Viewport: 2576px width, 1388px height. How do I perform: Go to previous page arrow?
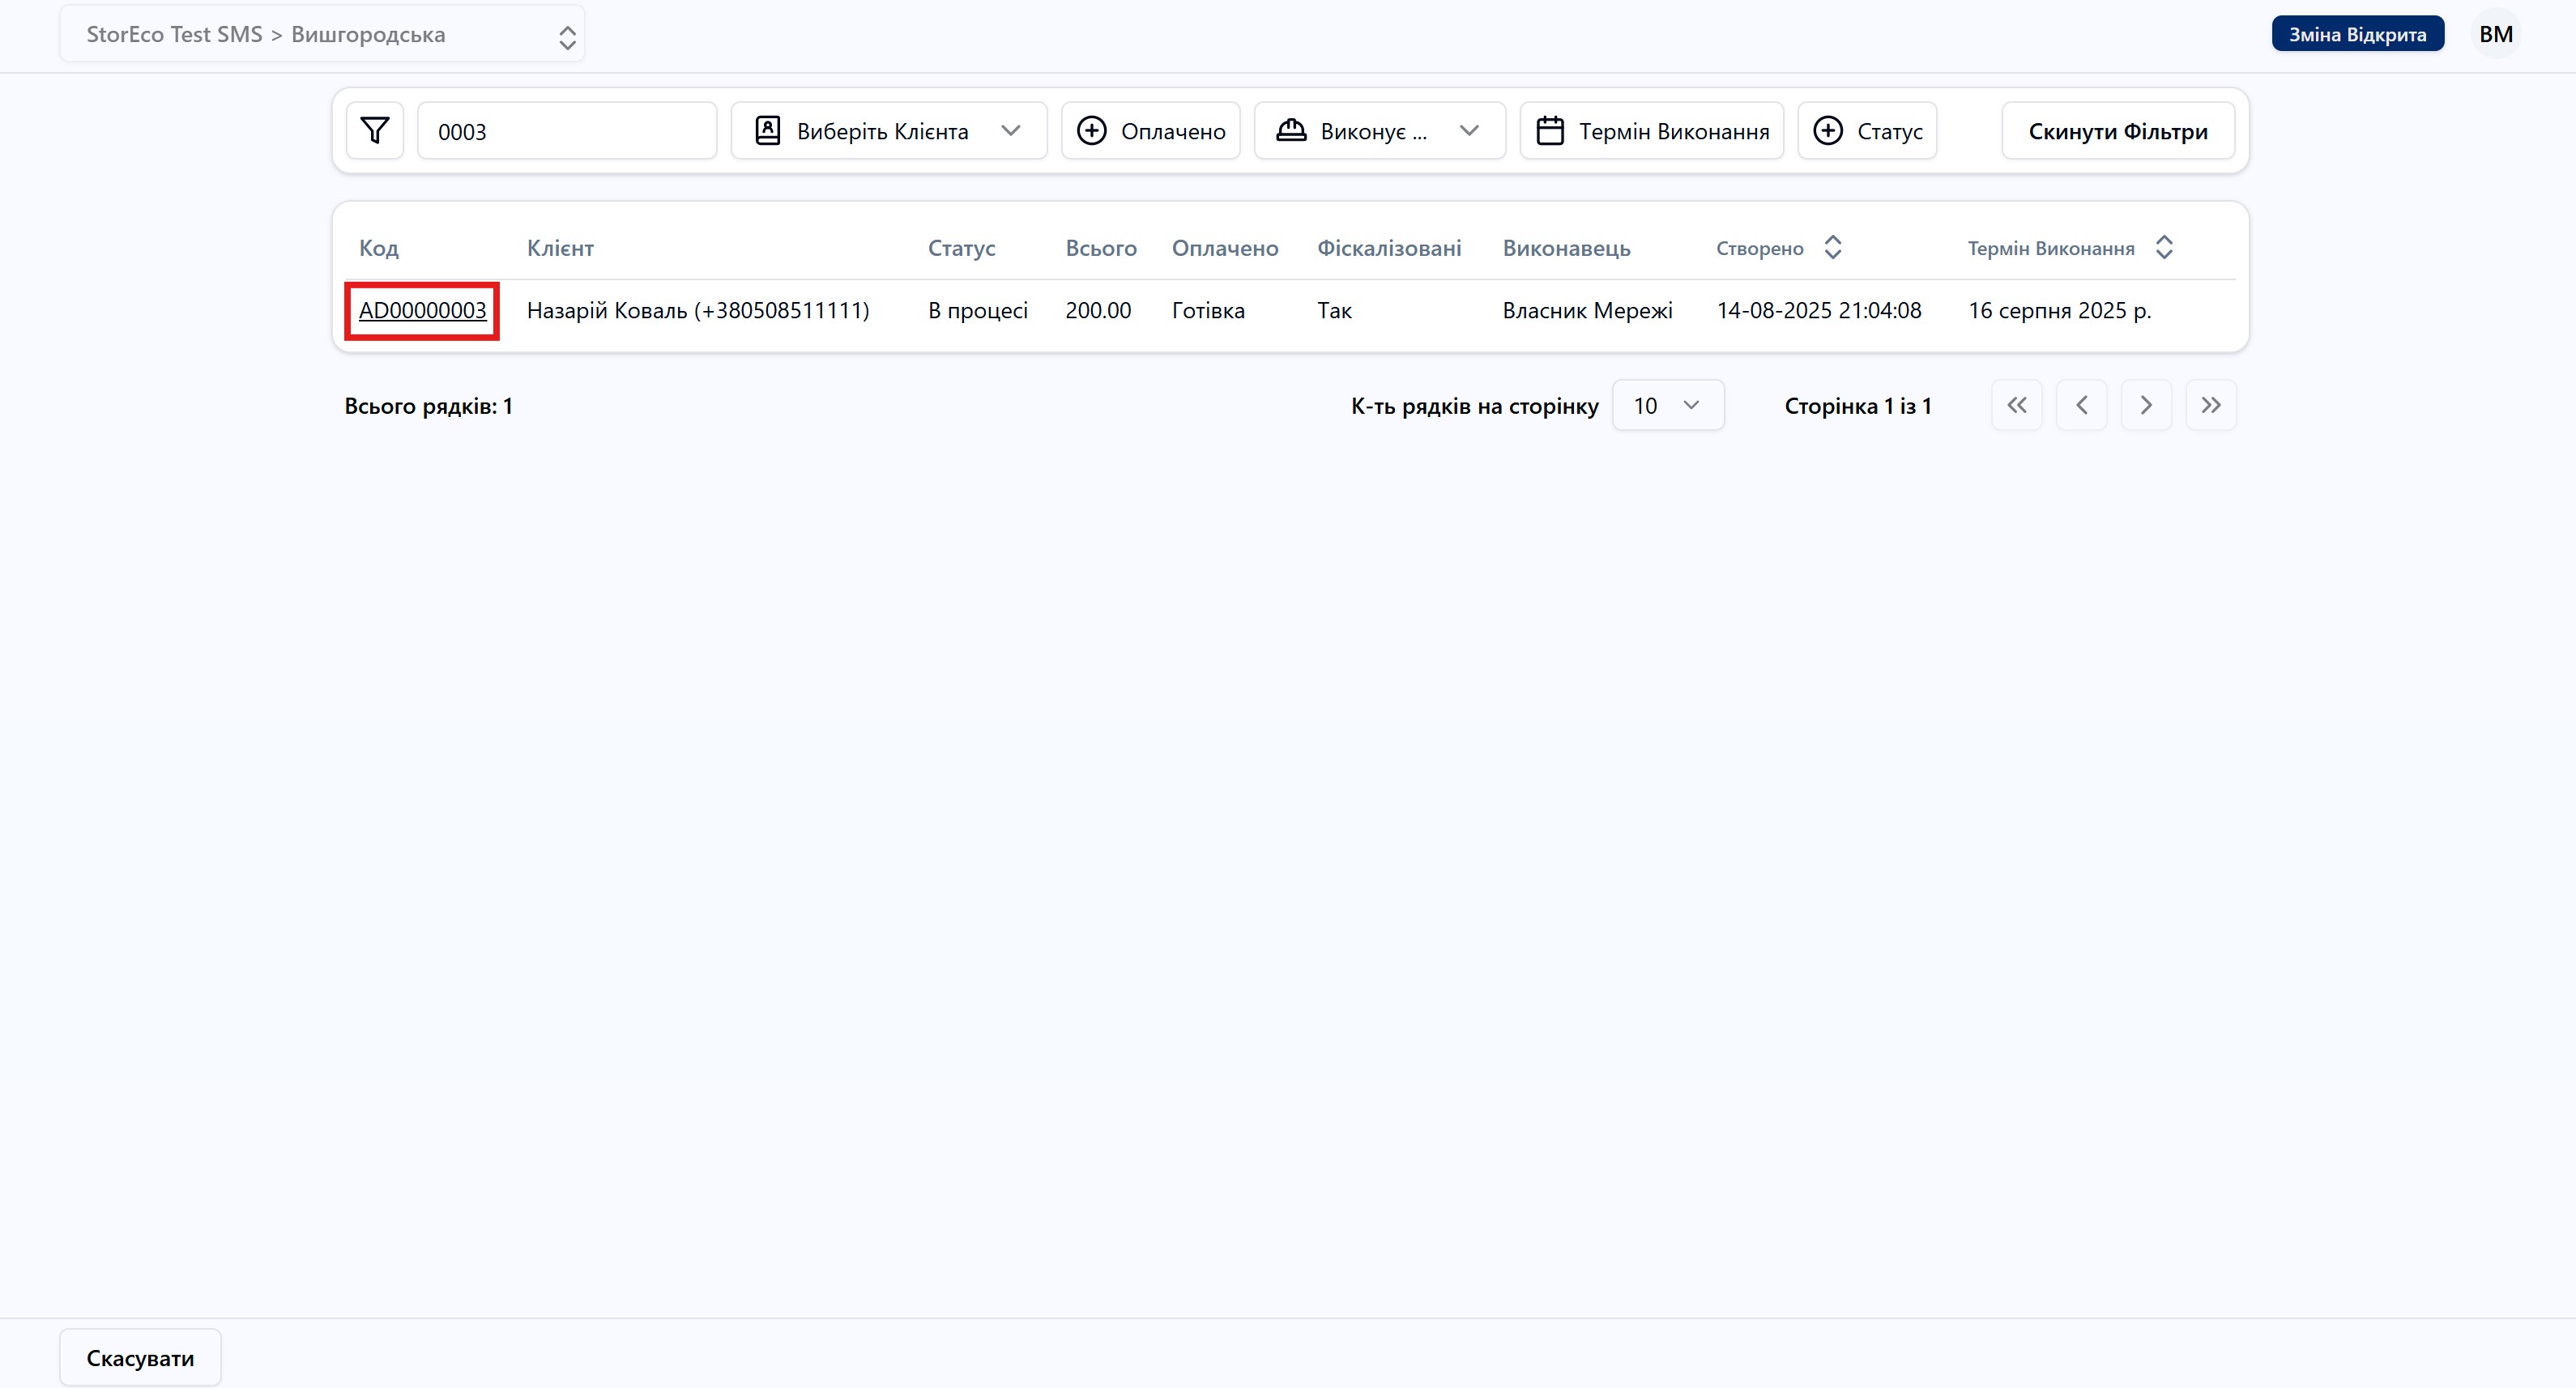[x=2081, y=405]
